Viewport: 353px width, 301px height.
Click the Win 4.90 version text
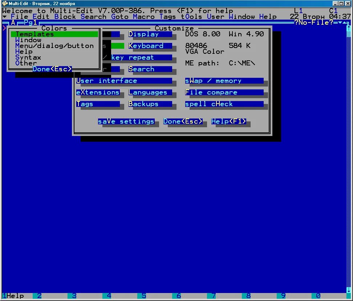coord(246,34)
